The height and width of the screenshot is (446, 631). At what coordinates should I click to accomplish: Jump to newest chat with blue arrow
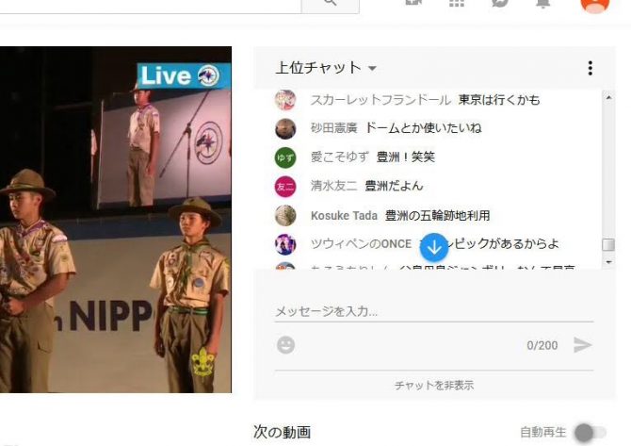[433, 247]
